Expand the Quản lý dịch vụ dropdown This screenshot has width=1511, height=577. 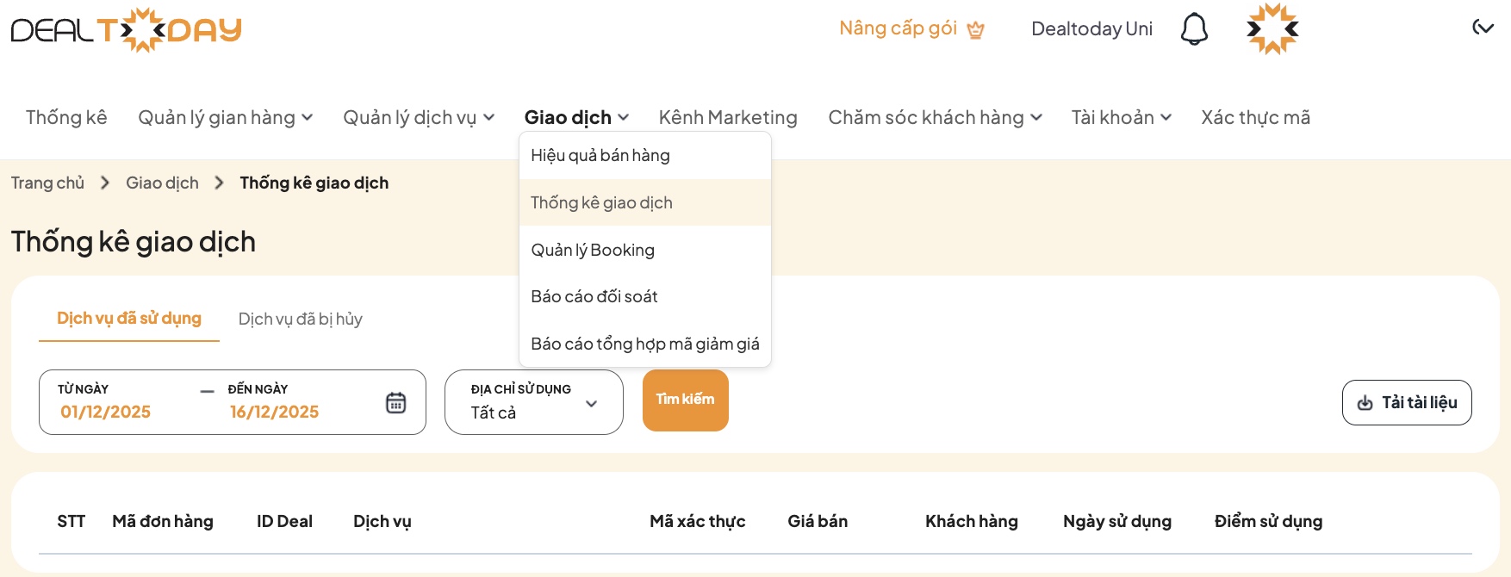[419, 117]
